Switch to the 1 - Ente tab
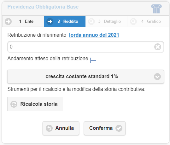 (23, 21)
